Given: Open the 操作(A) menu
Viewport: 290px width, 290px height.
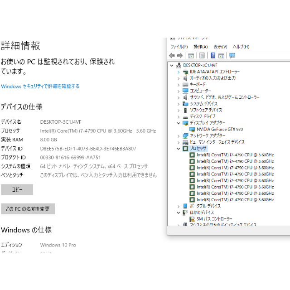Looking at the screenshot, I should 201,47.
